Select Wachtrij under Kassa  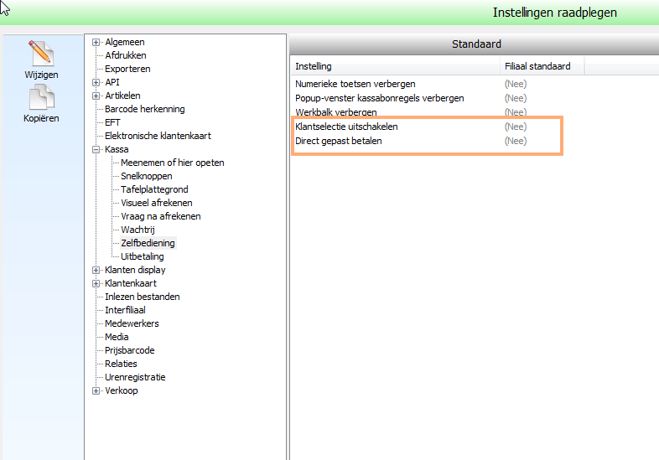pos(138,230)
